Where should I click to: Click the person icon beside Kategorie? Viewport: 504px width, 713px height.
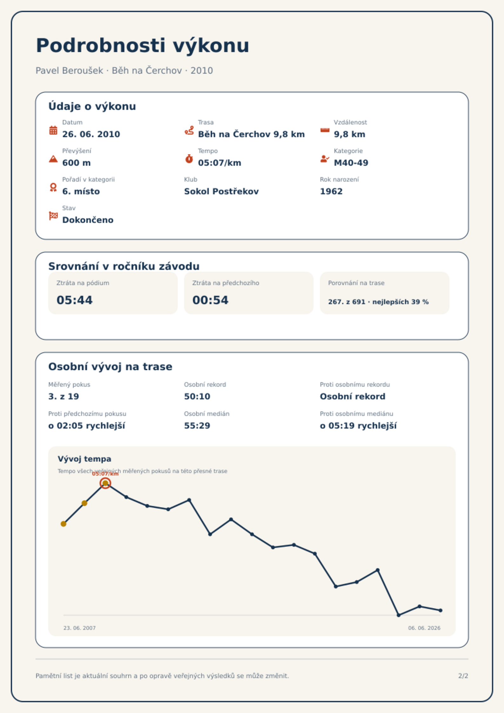tap(325, 159)
